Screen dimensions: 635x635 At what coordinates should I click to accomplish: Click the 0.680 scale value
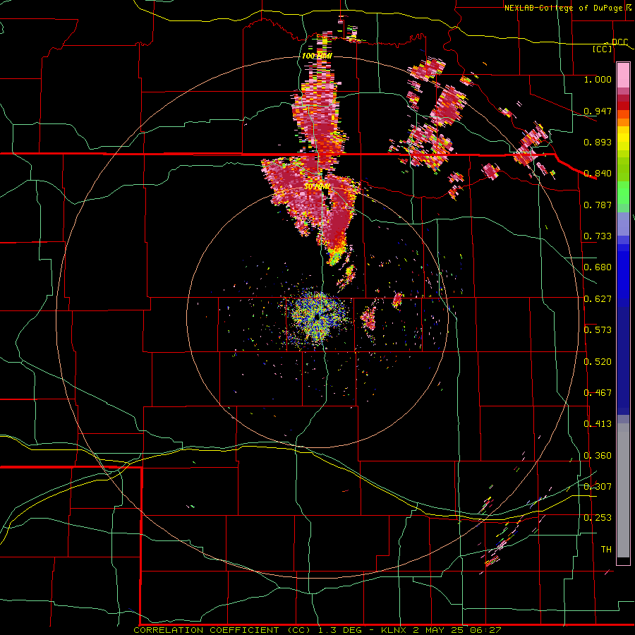[598, 267]
